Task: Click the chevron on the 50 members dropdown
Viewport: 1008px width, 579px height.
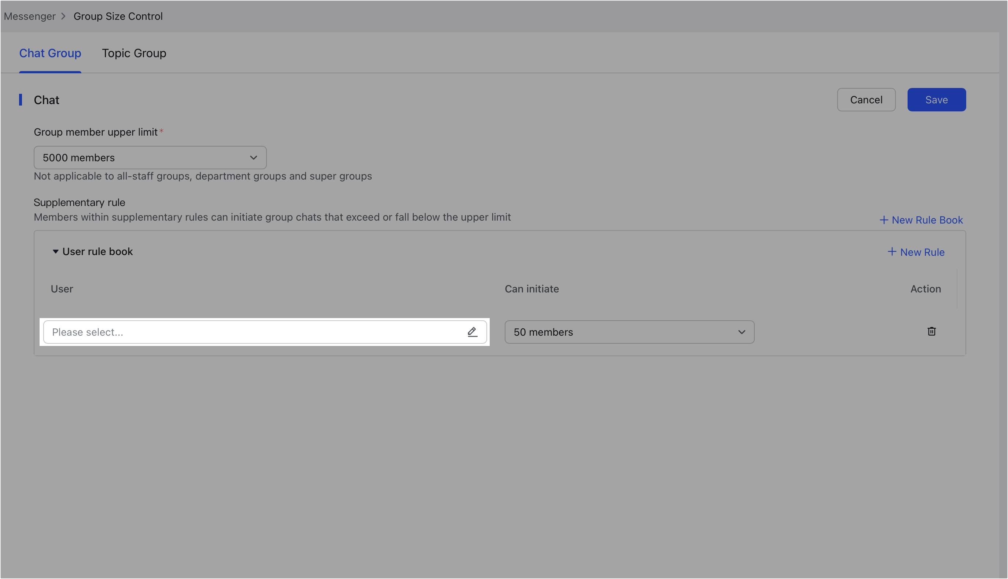Action: tap(741, 332)
